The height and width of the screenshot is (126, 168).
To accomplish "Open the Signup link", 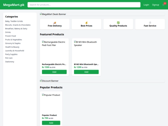I will pos(156,5).
